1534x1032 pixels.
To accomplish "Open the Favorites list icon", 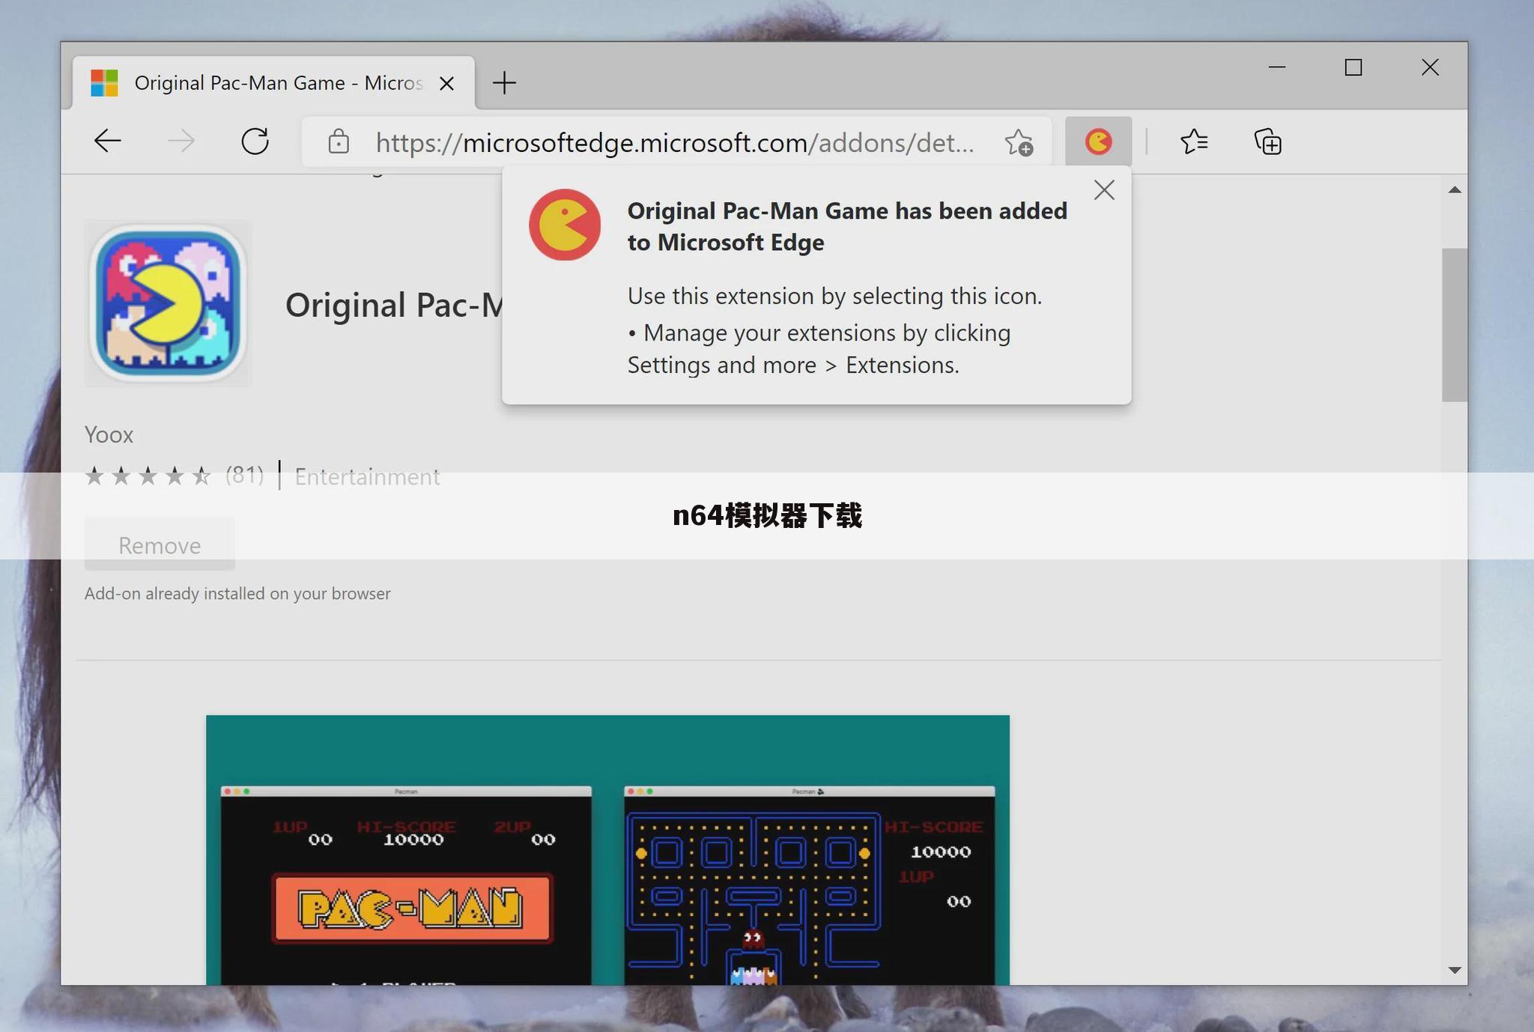I will [1193, 141].
